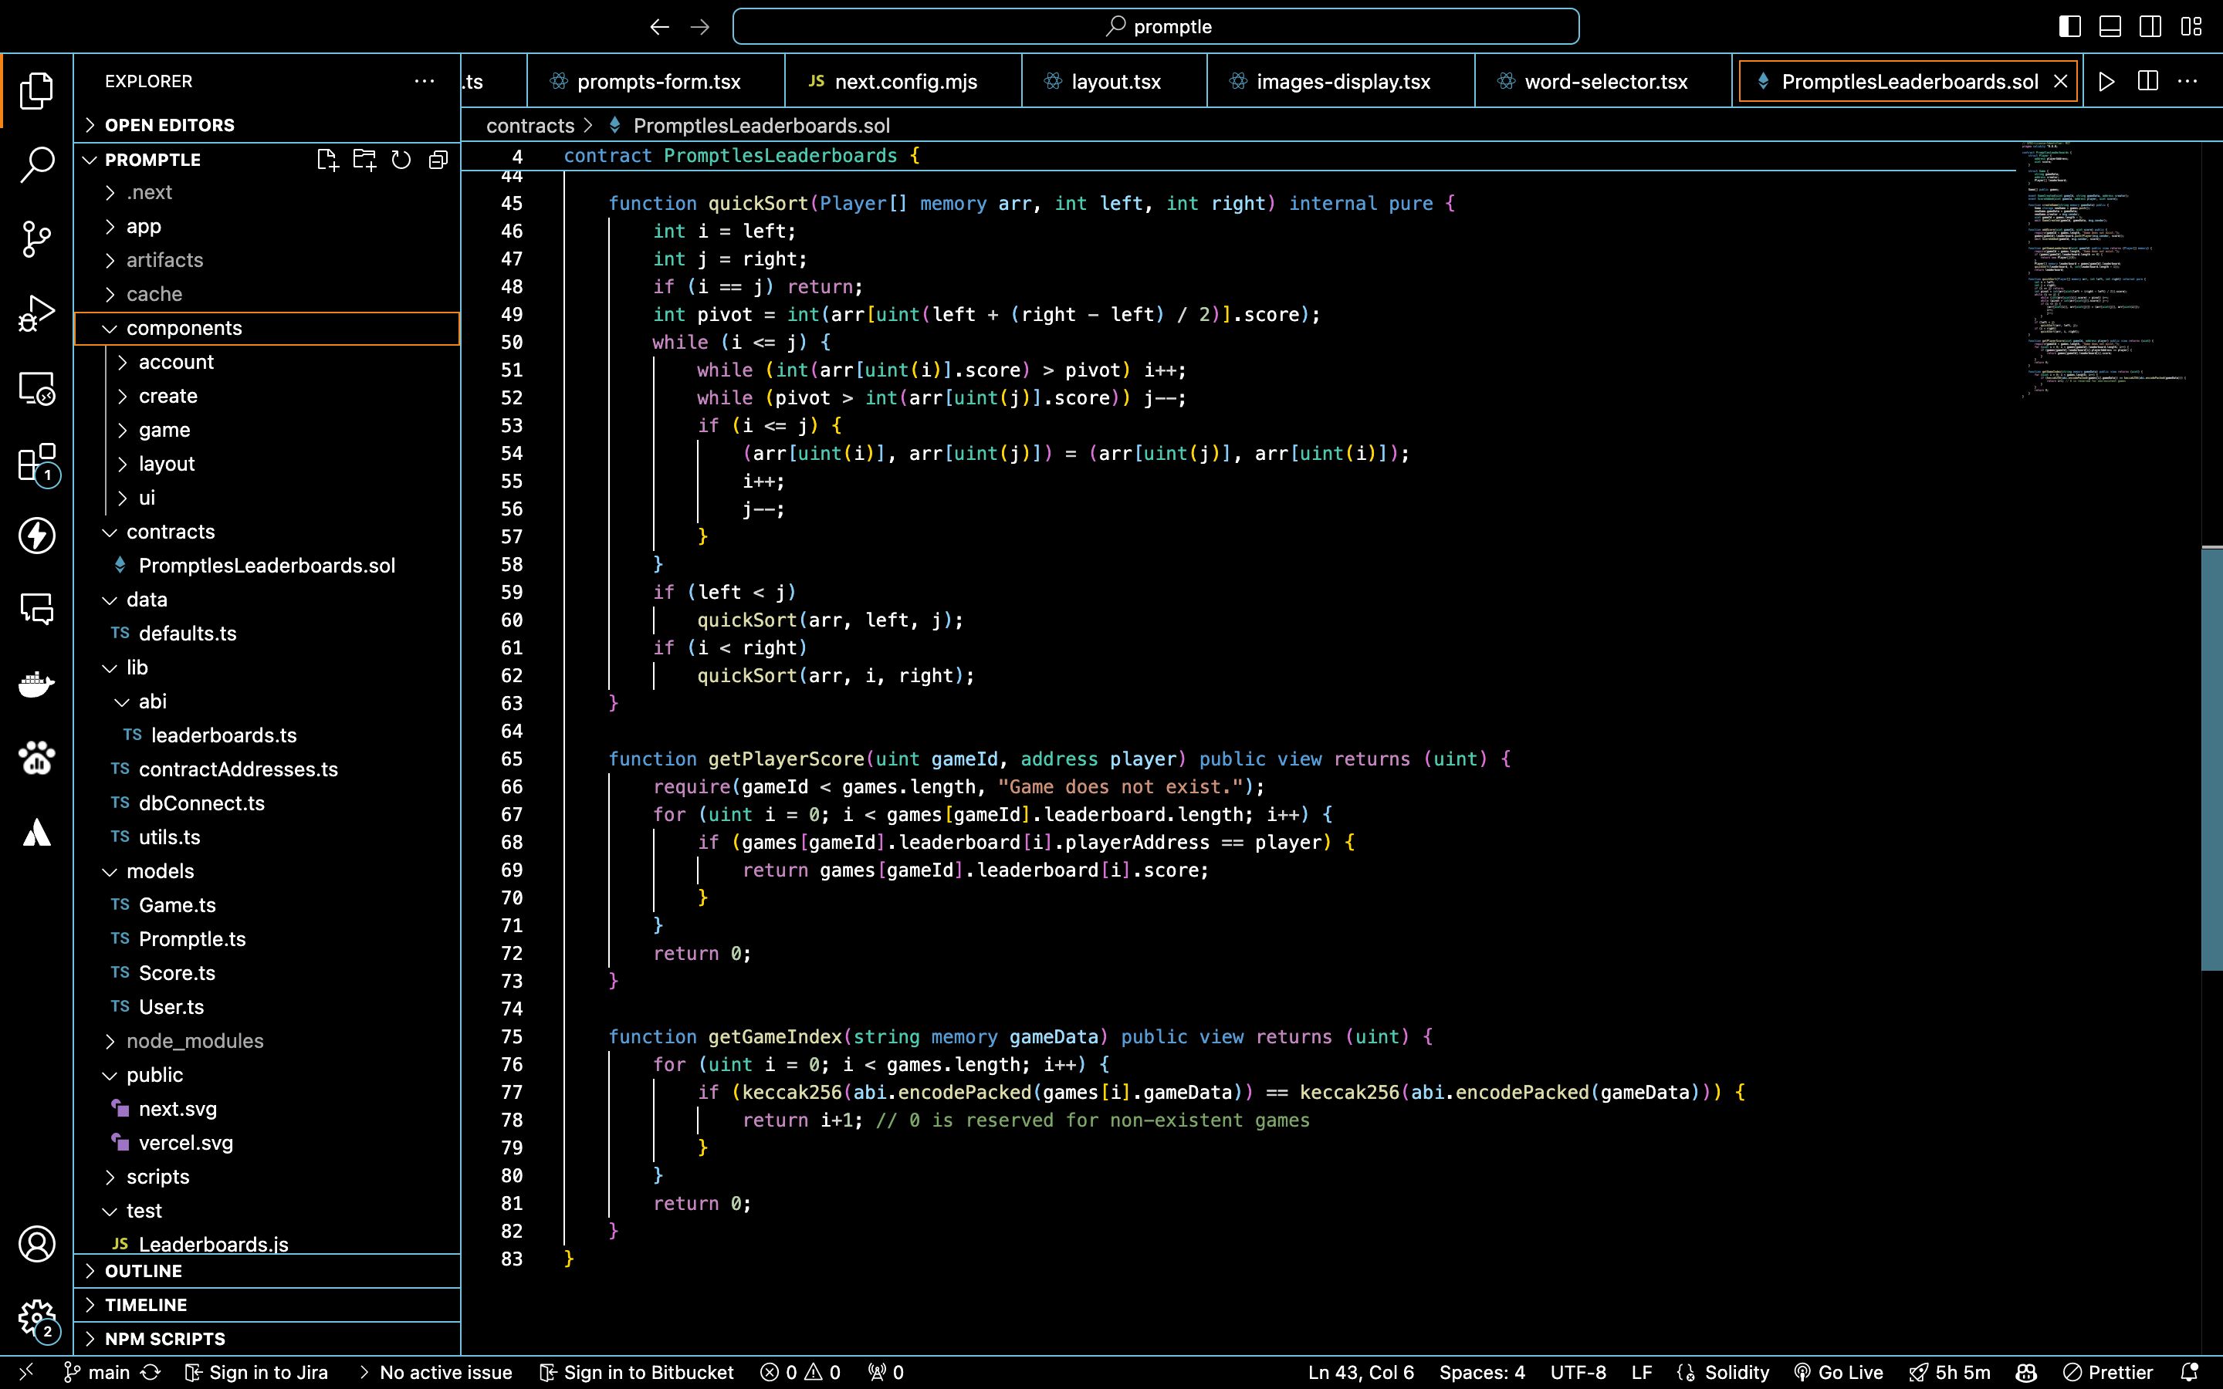This screenshot has height=1389, width=2223.
Task: Open the Atlassian view
Action: coord(37,833)
